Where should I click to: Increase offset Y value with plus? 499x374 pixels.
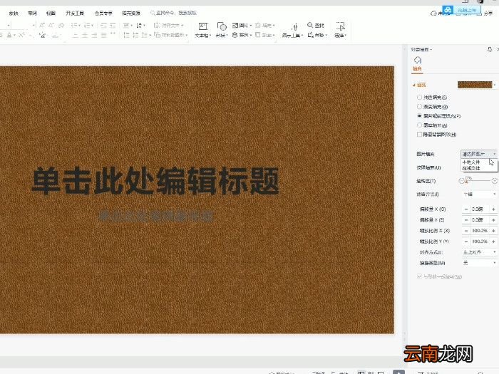pyautogui.click(x=493, y=219)
